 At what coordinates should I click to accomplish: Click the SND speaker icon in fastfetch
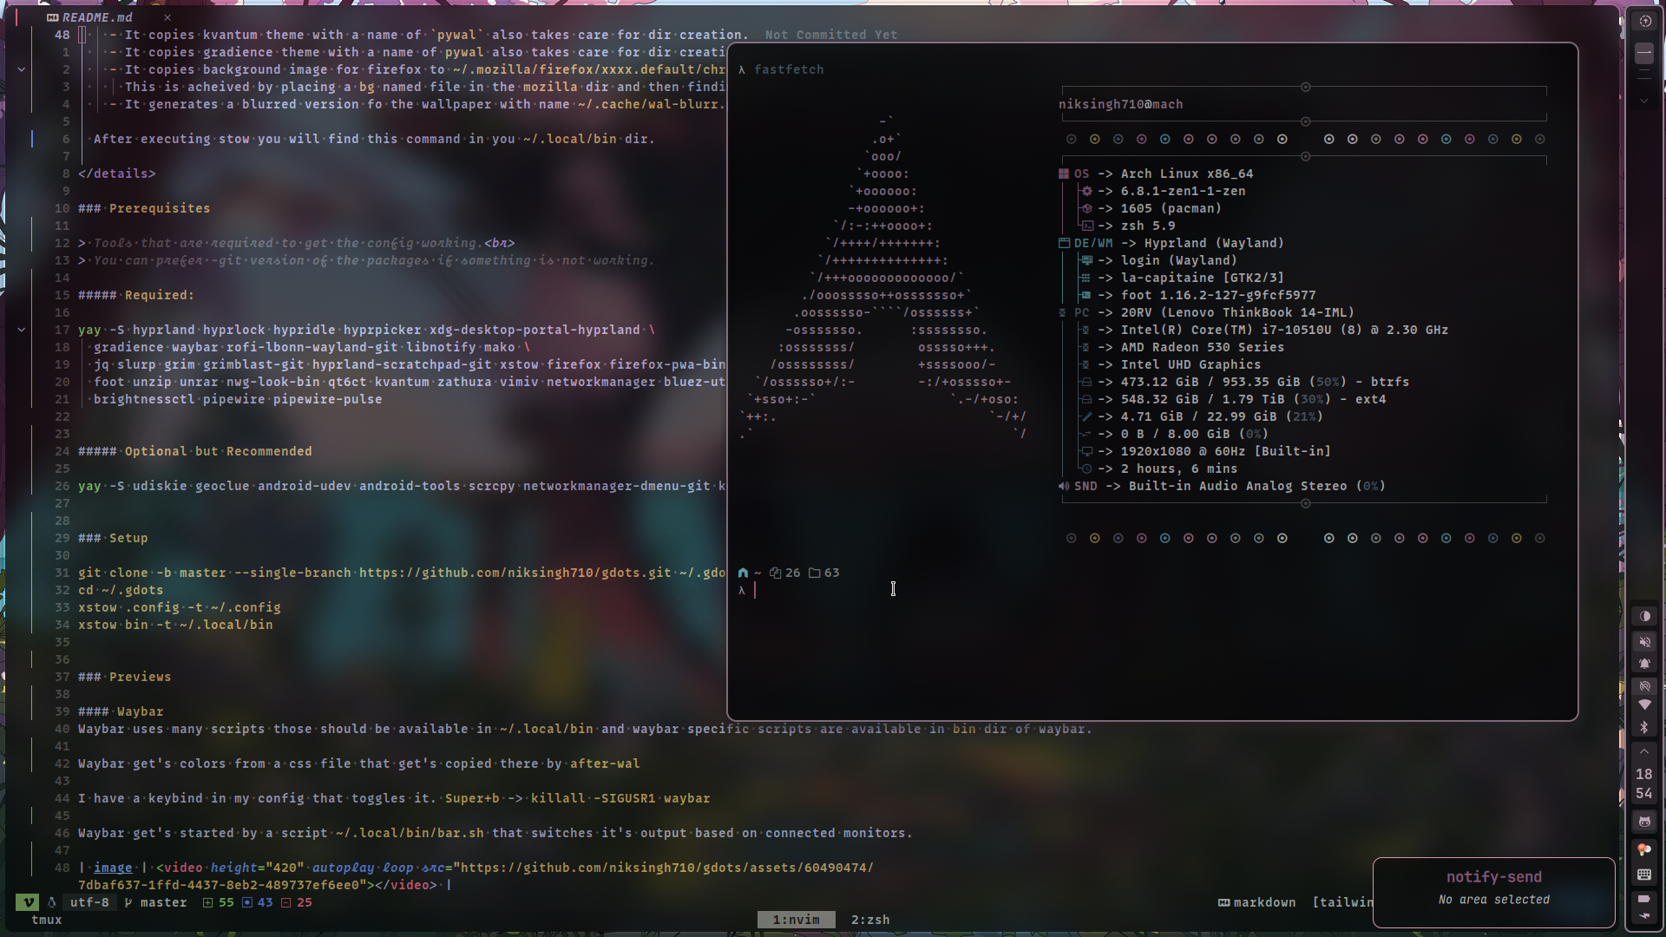coord(1064,486)
